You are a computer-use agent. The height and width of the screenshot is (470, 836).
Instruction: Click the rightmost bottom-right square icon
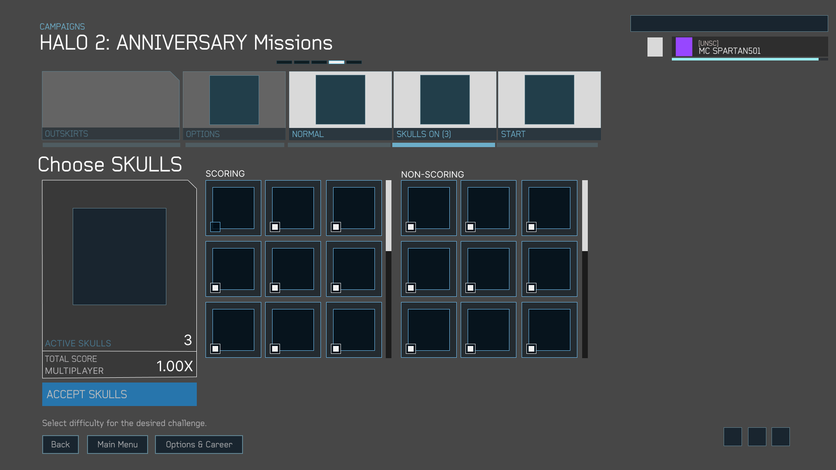pyautogui.click(x=781, y=436)
